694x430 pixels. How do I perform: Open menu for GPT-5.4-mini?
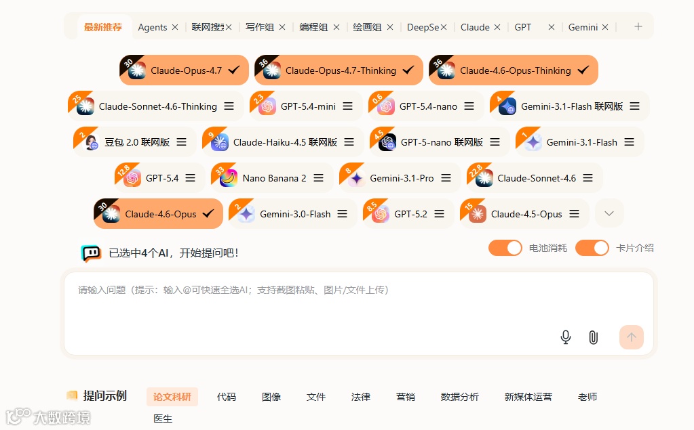pos(348,106)
